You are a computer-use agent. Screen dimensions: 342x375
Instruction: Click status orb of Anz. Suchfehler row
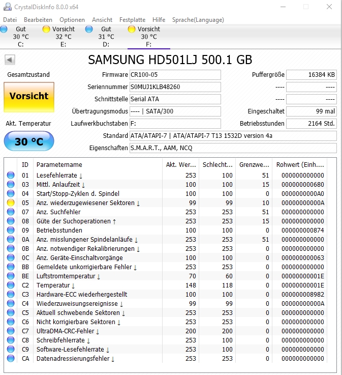point(11,212)
